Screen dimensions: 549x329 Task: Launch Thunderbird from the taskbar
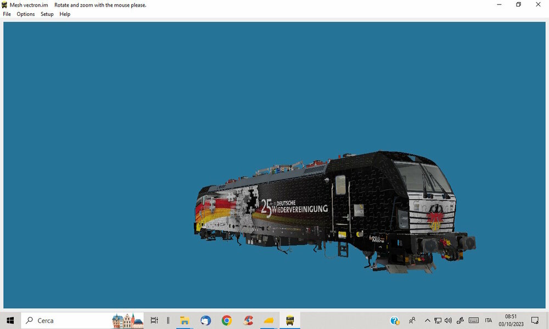pos(205,320)
